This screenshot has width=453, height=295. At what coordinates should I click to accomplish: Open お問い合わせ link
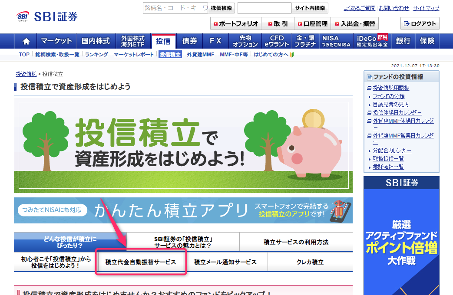tap(394, 8)
